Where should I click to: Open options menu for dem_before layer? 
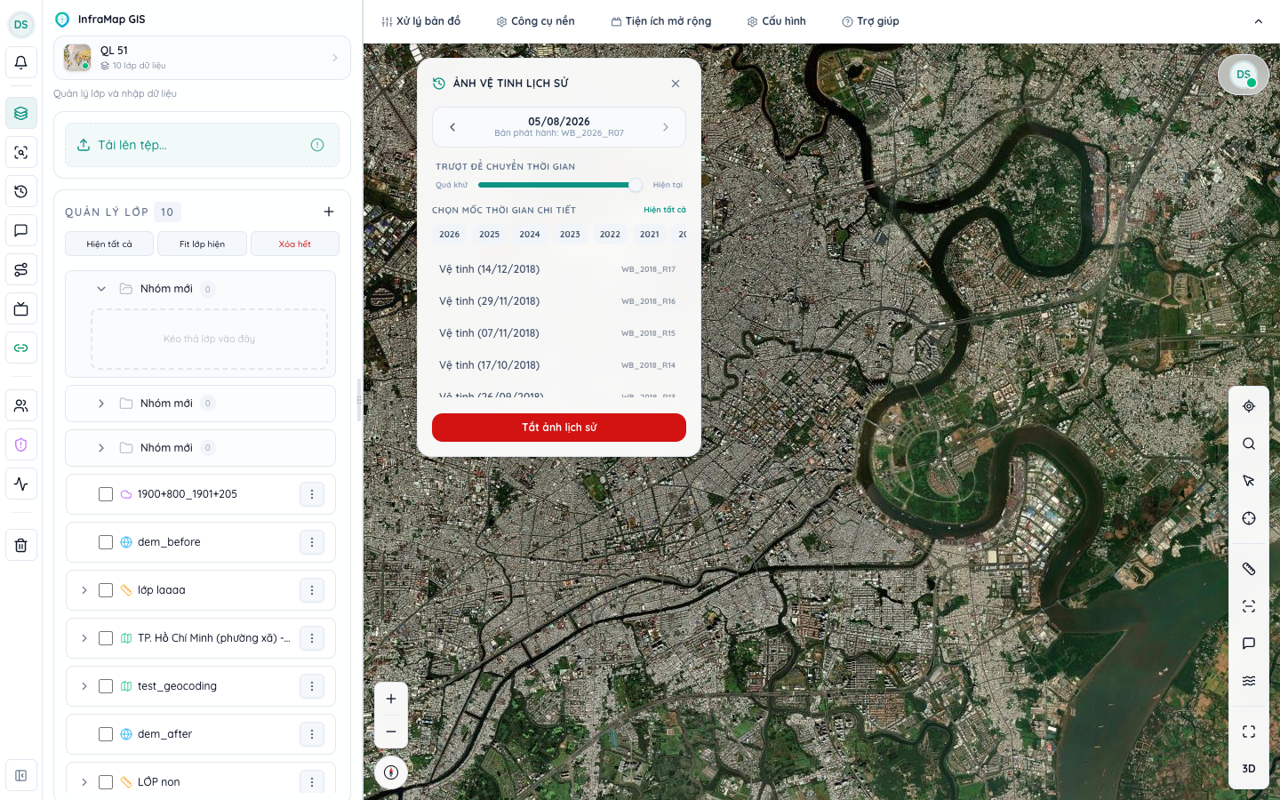[x=312, y=542]
